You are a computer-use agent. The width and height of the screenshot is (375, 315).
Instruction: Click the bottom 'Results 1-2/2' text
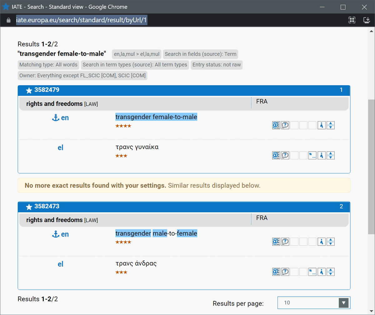[38, 299]
